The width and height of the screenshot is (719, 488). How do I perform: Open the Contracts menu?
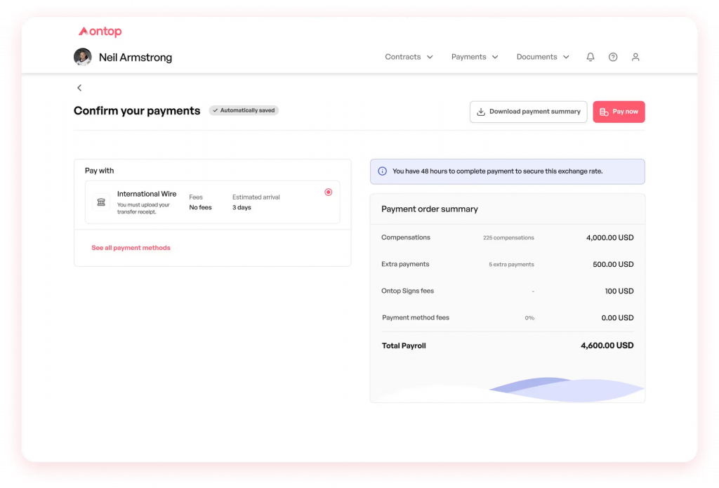tap(409, 57)
